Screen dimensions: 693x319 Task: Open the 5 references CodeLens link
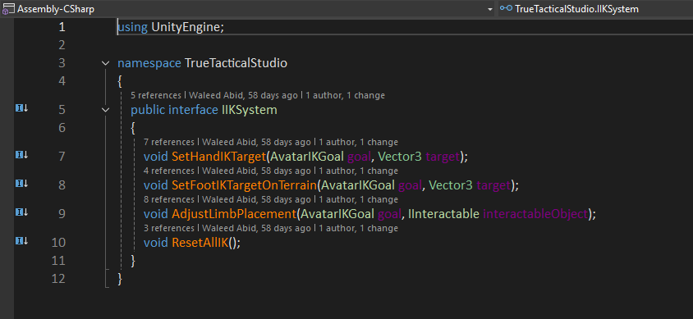(156, 95)
